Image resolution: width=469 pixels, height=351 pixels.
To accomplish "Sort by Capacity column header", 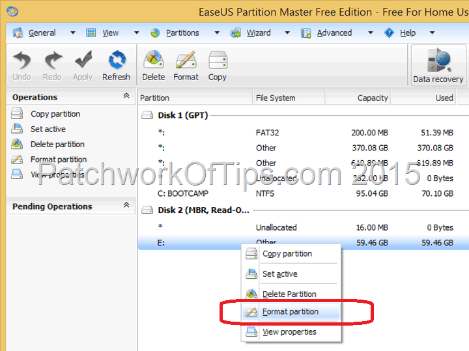I will coord(358,98).
